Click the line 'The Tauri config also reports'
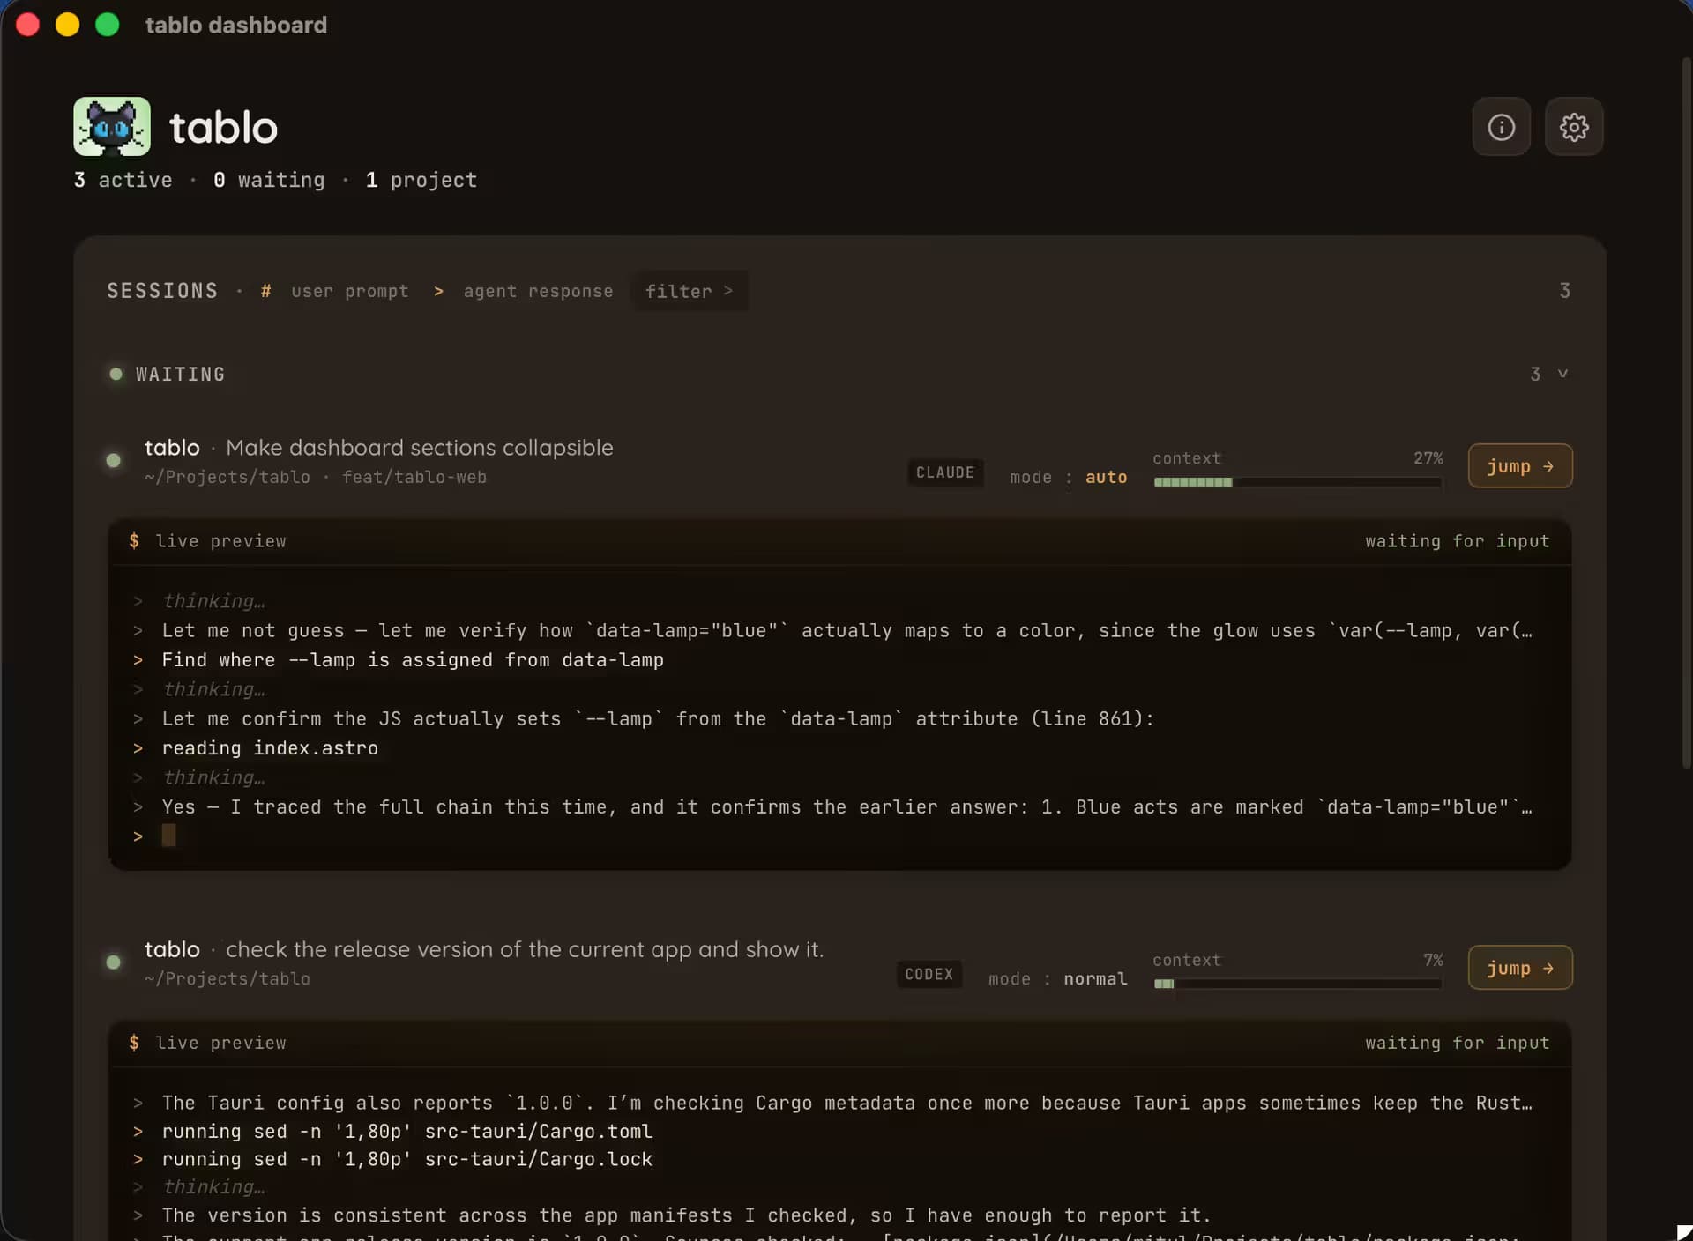Viewport: 1693px width, 1241px height. click(x=846, y=1104)
